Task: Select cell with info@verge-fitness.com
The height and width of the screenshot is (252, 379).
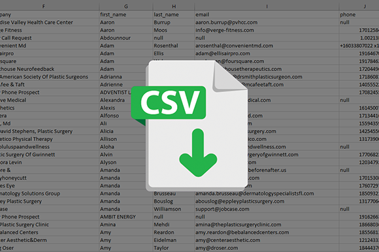Action: pyautogui.click(x=267, y=30)
